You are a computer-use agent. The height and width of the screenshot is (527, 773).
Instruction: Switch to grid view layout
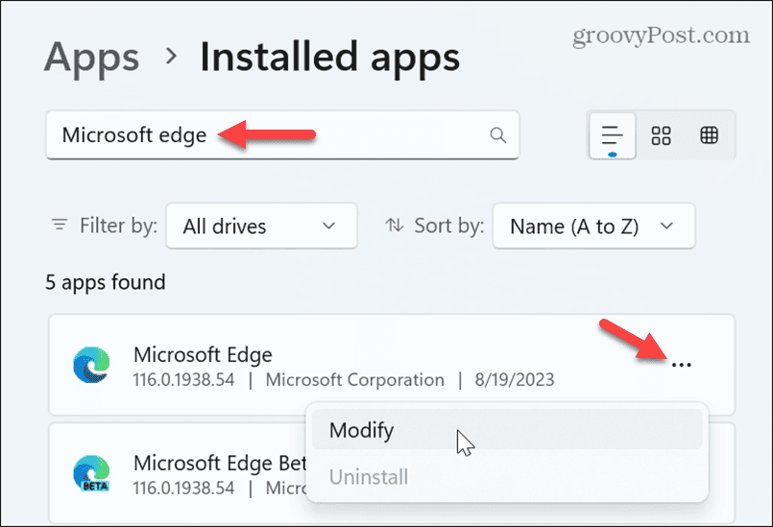[661, 135]
